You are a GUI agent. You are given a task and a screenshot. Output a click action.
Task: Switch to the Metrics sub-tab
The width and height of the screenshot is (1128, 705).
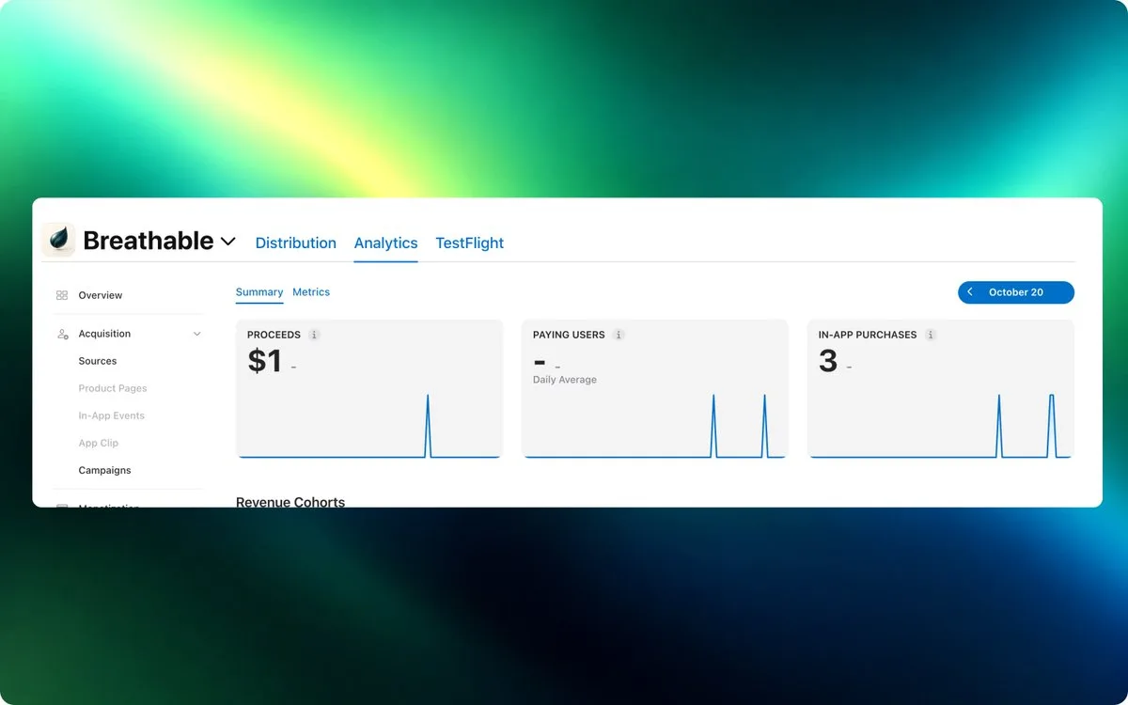[x=311, y=292]
